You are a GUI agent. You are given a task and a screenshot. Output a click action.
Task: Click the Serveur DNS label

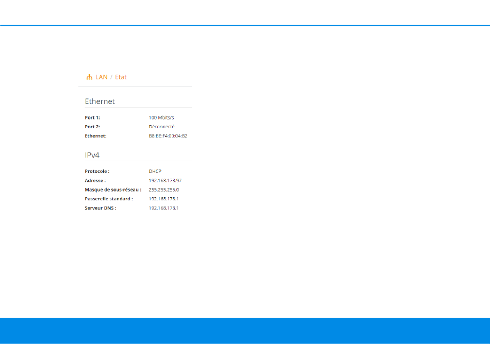pyautogui.click(x=101, y=208)
